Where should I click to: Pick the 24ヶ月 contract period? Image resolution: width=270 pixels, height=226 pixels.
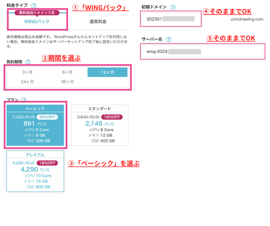click(27, 82)
